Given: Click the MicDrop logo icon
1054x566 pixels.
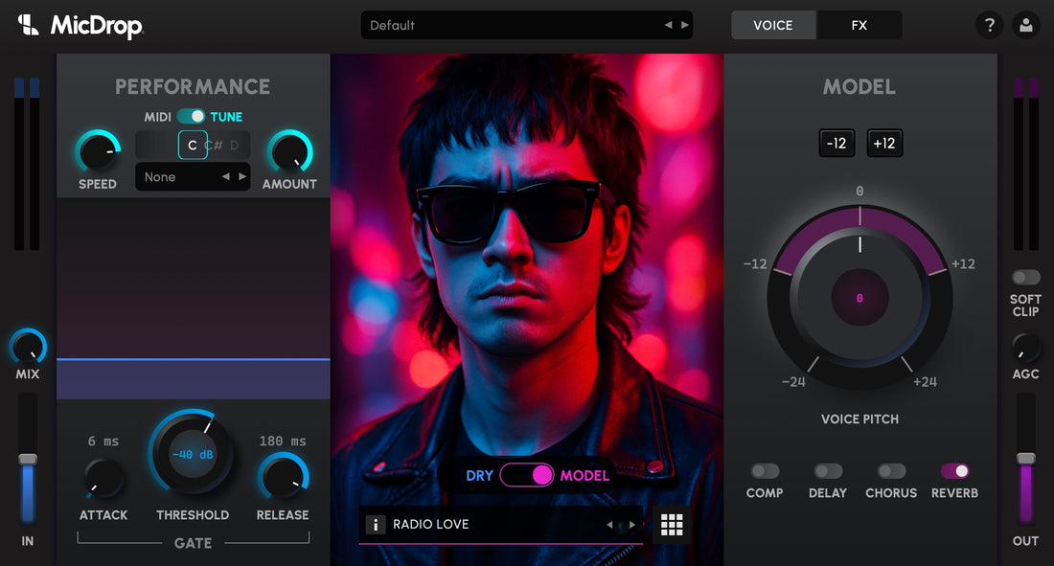Looking at the screenshot, I should 26,25.
